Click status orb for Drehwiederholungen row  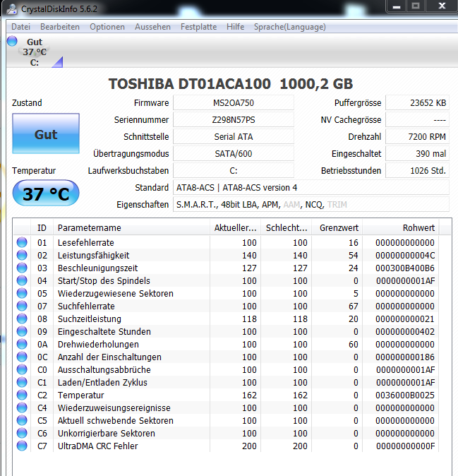22,344
